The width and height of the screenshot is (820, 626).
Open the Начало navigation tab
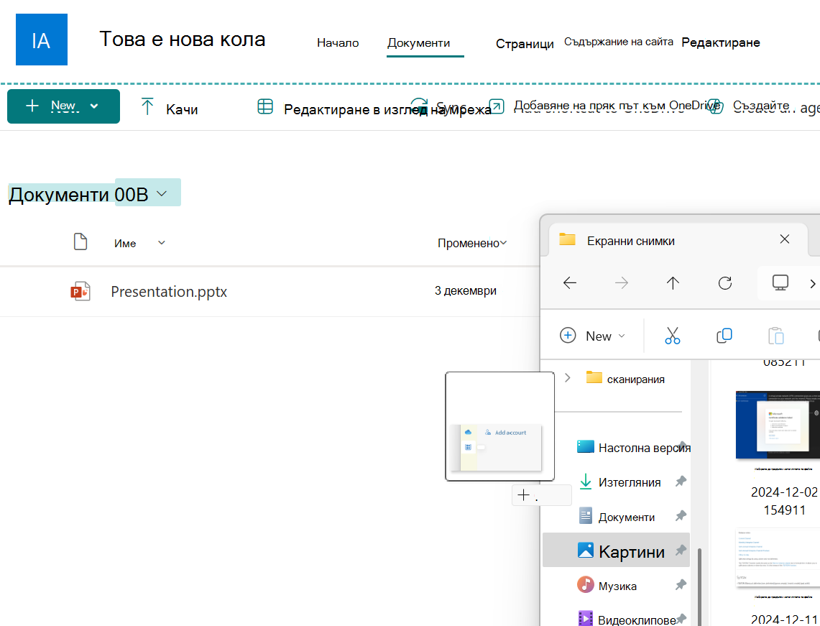[338, 43]
